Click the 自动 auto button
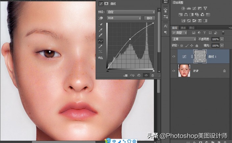This screenshot has height=143, width=232. tap(149, 18)
